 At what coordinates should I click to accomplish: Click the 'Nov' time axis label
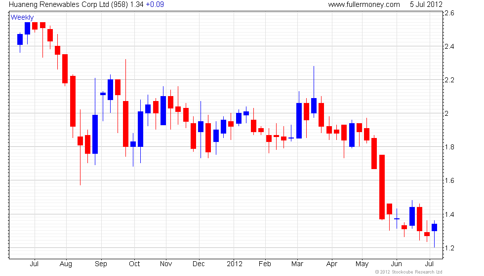click(x=166, y=264)
